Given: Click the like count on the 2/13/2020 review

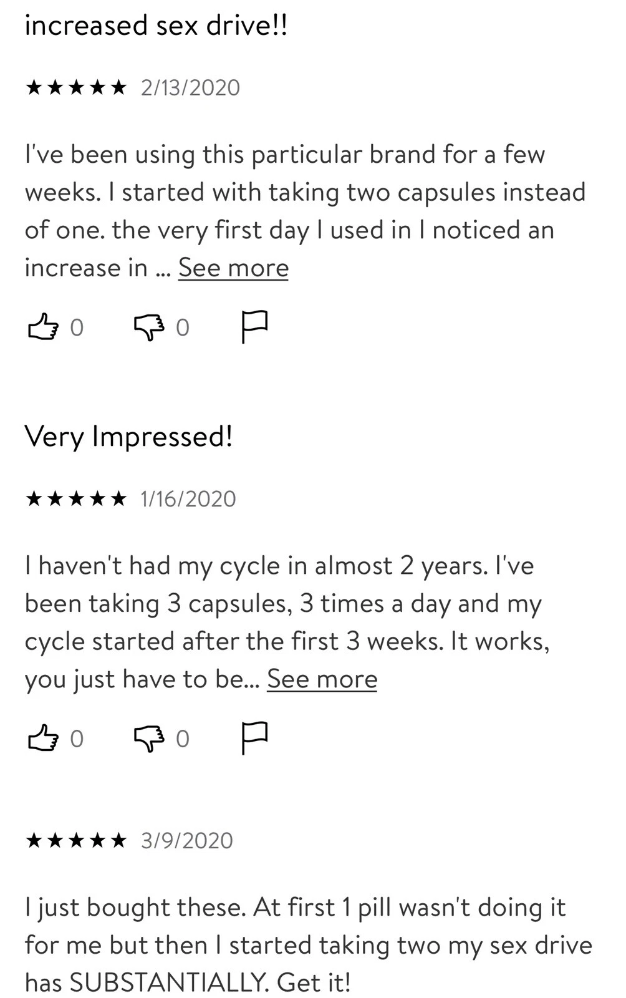Looking at the screenshot, I should 76,327.
